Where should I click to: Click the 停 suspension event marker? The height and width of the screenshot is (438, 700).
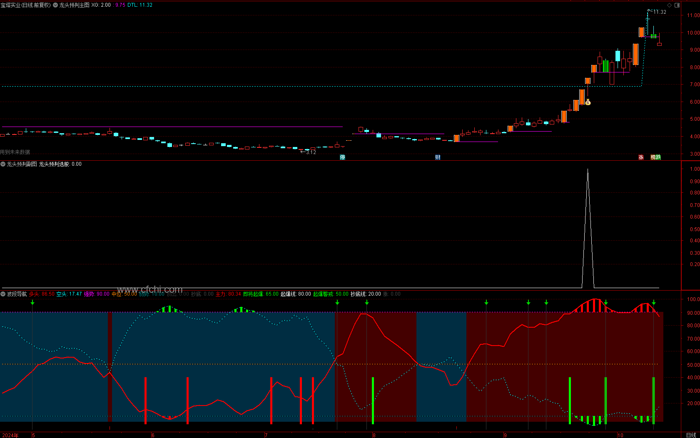tap(342, 157)
